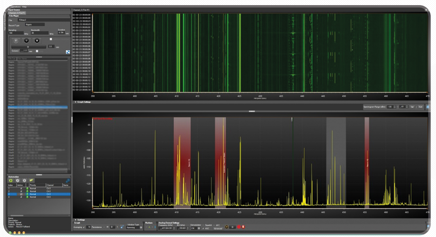Viewport: 436px width, 237px height.
Task: Toggle Active checkbox for automation row 1
Action: (21, 188)
